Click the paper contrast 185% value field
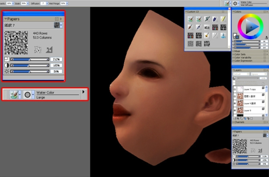Screen dimensions: 269x177 coord(56,66)
